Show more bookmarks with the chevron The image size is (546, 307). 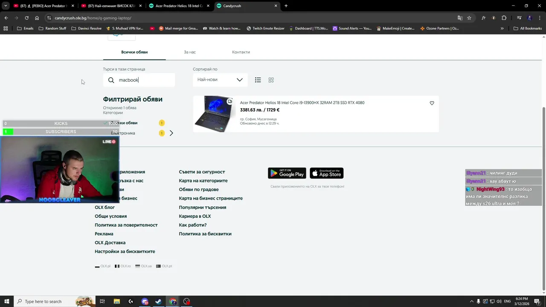[502, 28]
